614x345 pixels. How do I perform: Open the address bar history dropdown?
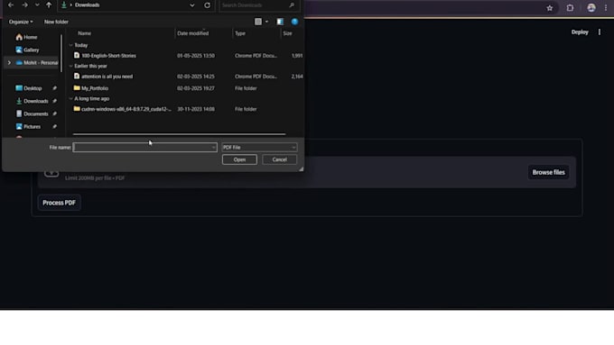[x=191, y=5]
